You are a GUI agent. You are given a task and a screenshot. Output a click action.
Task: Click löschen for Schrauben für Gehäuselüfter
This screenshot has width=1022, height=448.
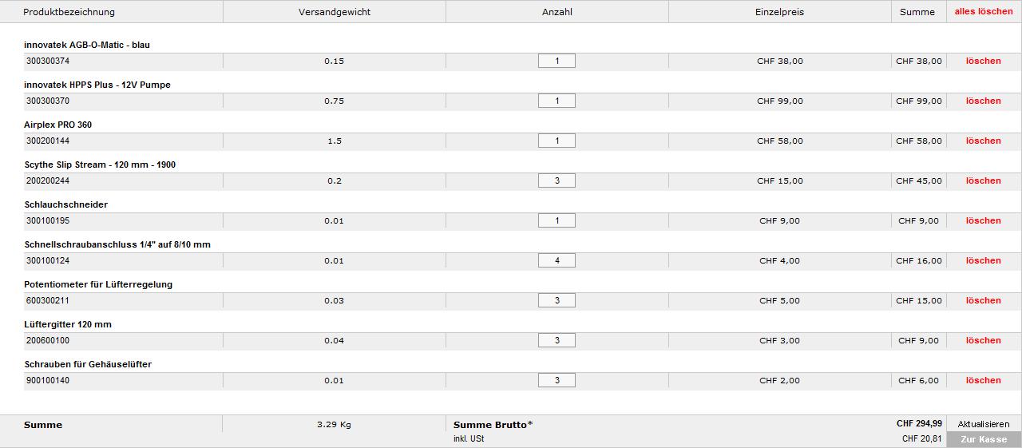[x=983, y=380]
